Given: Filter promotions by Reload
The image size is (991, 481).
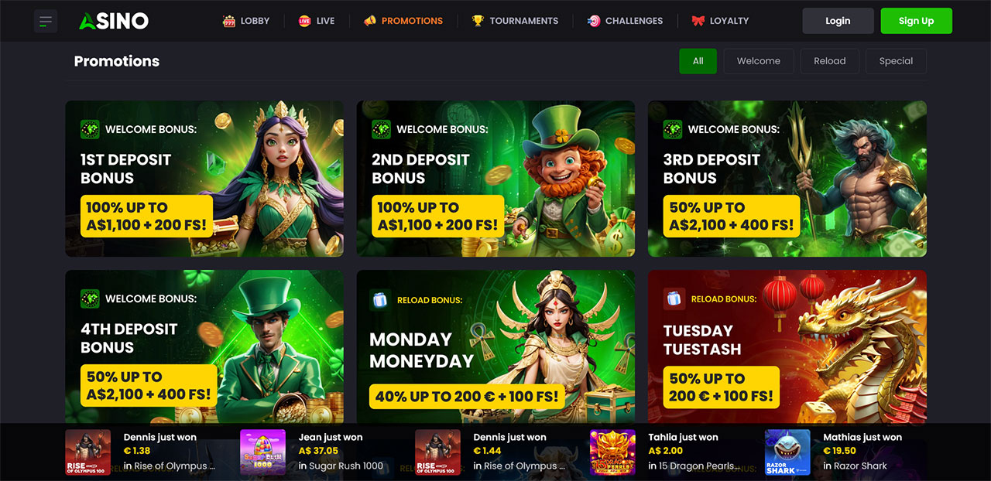Looking at the screenshot, I should click(830, 61).
